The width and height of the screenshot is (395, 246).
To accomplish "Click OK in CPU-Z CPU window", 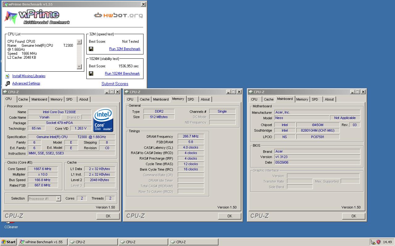I will click(x=108, y=216).
